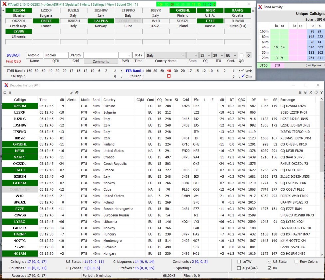The image size is (325, 280).
Task: Click the pause icon in Decodes History toolbar
Action: [10, 93]
